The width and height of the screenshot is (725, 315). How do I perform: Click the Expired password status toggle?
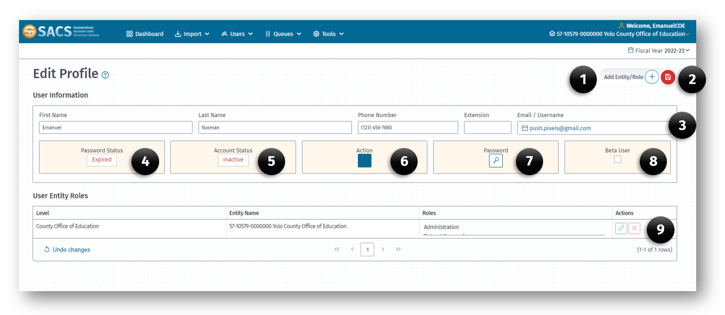coord(102,160)
